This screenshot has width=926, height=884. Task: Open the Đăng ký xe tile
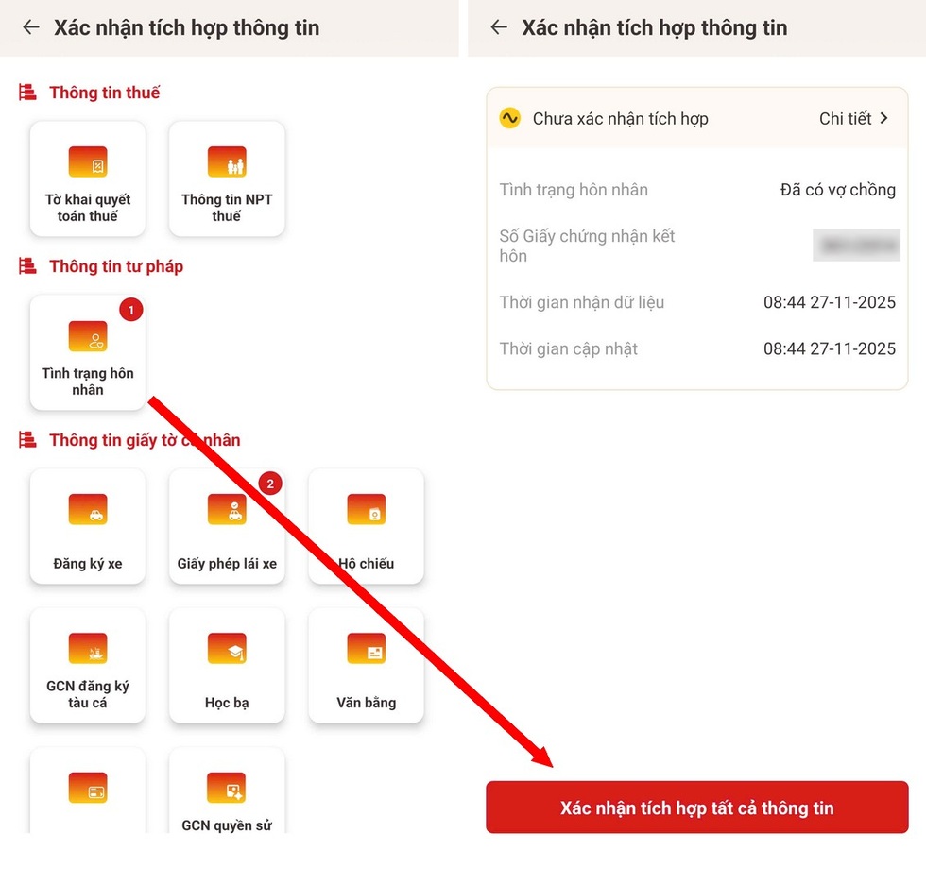88,526
